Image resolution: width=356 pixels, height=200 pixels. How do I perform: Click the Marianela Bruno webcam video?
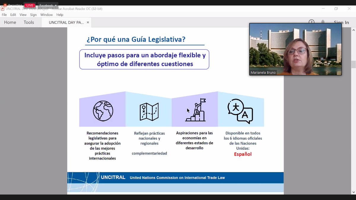[295, 49]
